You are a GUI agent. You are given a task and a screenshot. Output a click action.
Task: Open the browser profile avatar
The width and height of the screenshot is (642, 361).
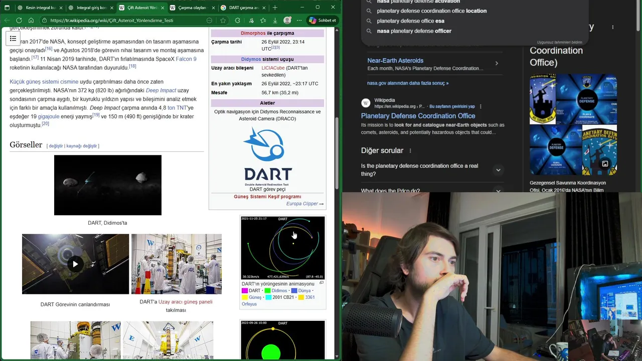287,21
